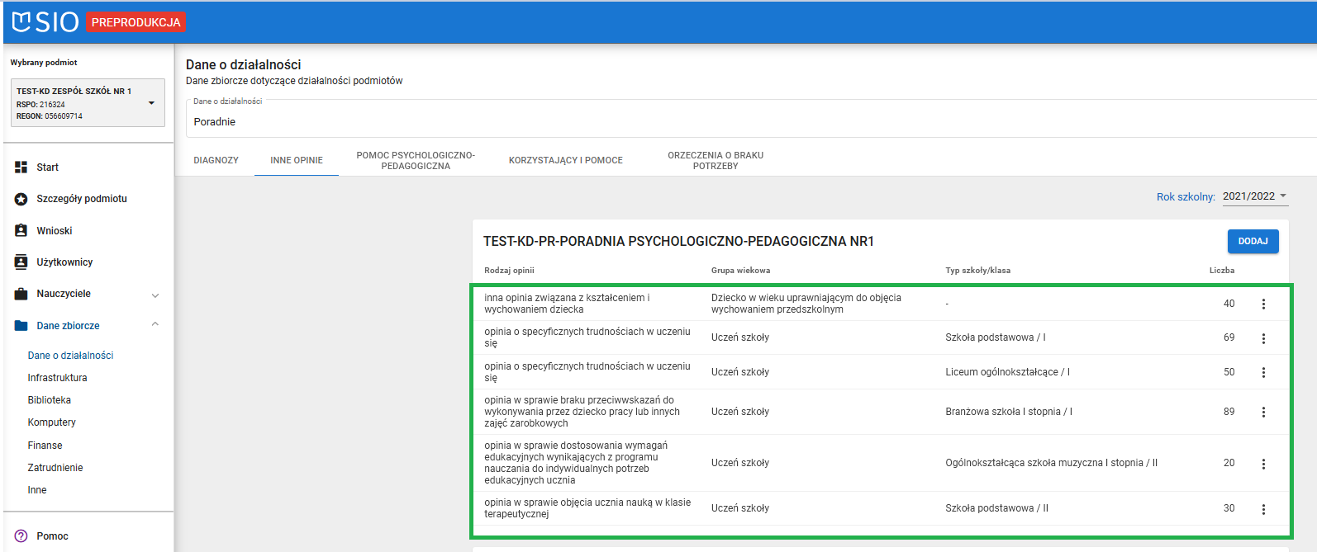The width and height of the screenshot is (1317, 552).
Task: Click the Wnioski sidebar icon
Action: point(21,231)
